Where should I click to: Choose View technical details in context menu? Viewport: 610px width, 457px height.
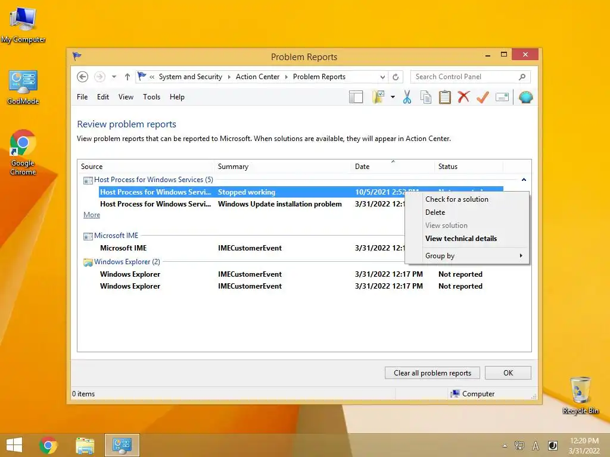click(x=467, y=239)
